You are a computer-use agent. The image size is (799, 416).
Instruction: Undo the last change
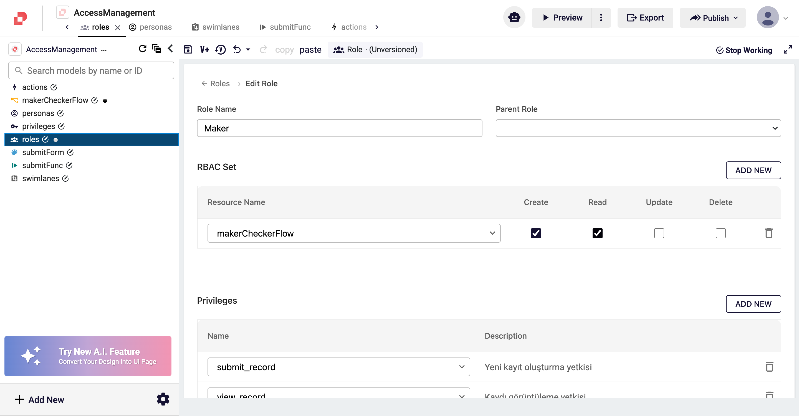[x=237, y=50]
